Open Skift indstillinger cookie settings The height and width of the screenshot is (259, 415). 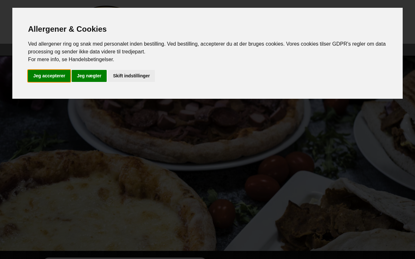click(131, 76)
